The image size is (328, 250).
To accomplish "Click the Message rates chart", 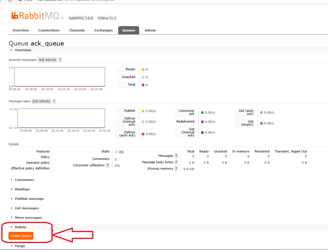I will (61, 118).
